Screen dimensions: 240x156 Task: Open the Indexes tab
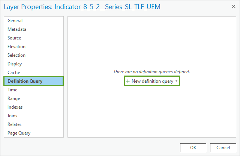15,107
